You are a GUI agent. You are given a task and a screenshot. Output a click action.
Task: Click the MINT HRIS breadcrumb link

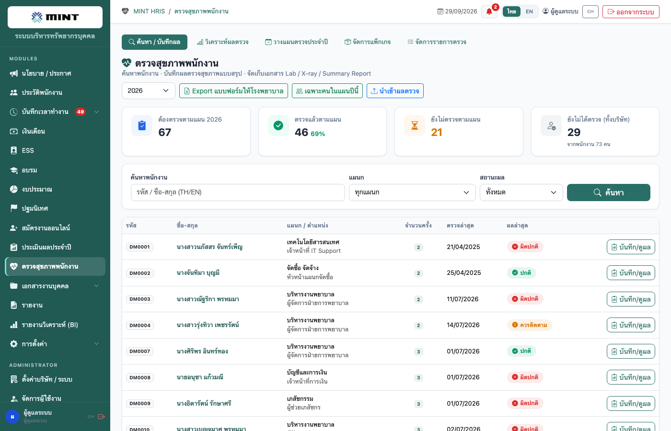149,11
